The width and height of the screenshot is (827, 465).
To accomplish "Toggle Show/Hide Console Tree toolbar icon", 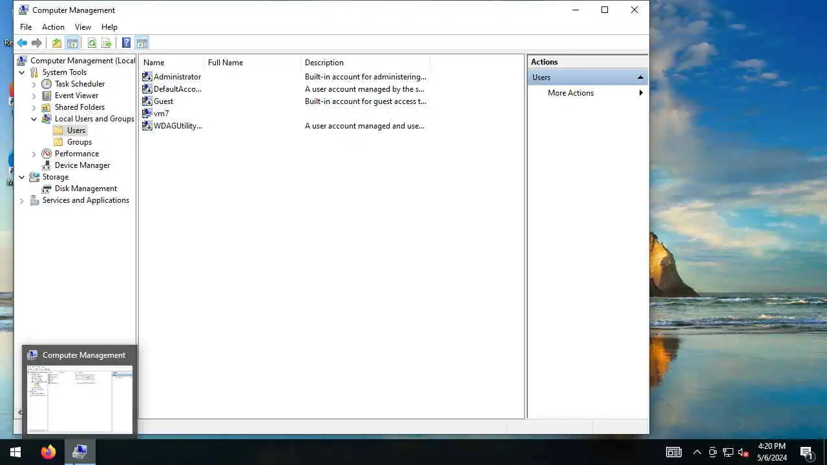I will pos(72,43).
